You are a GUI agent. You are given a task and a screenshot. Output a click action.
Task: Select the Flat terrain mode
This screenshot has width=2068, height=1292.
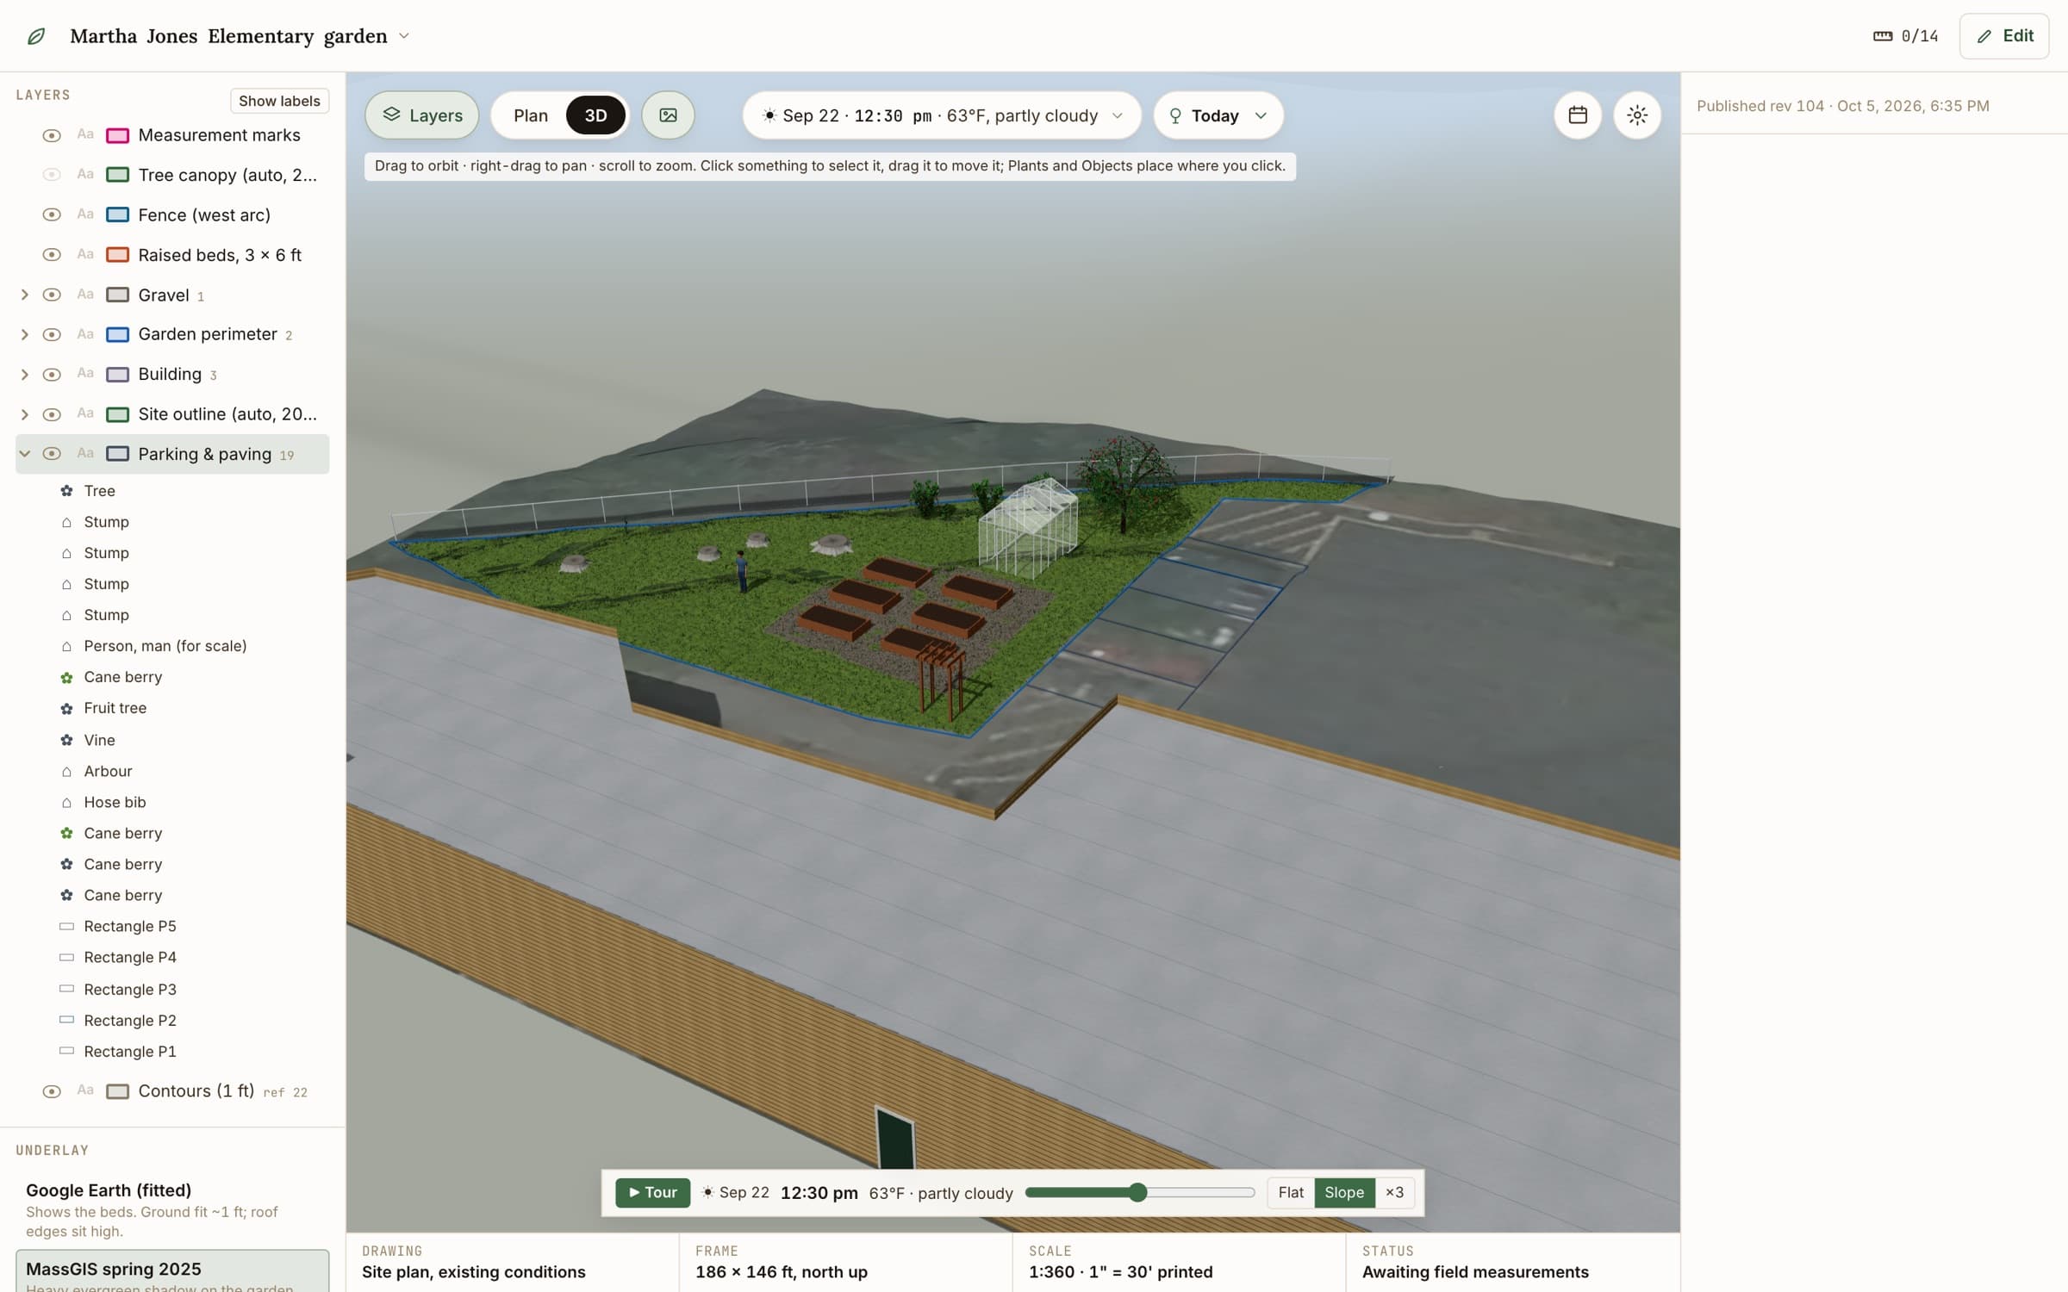point(1291,1193)
